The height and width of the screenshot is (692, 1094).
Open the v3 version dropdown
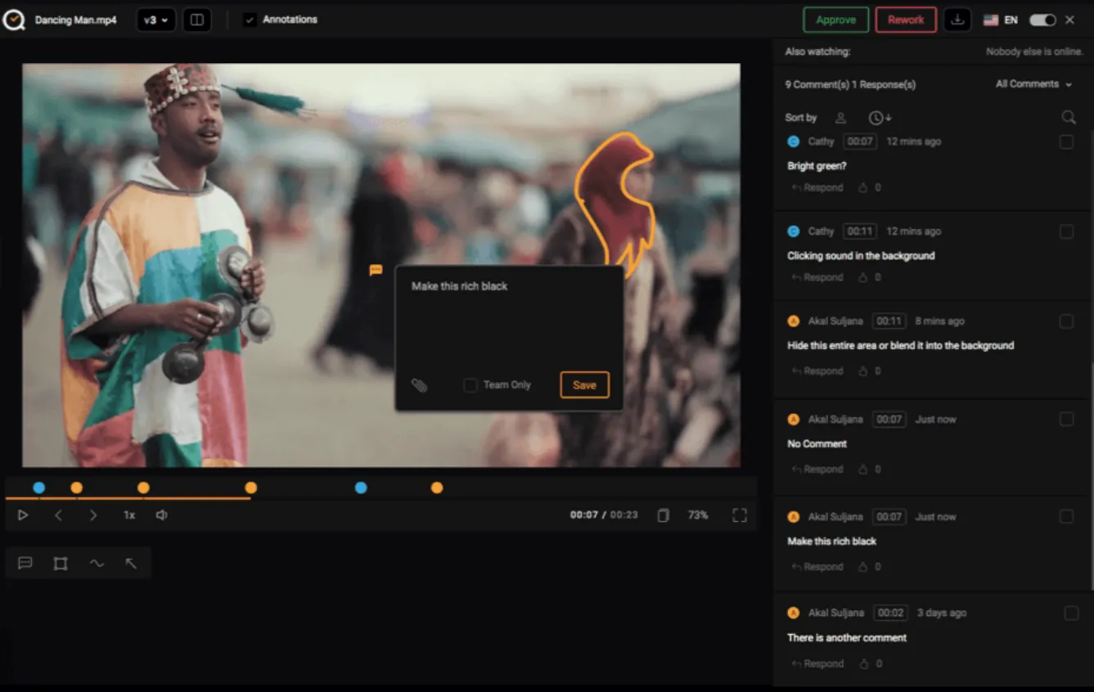pyautogui.click(x=155, y=20)
